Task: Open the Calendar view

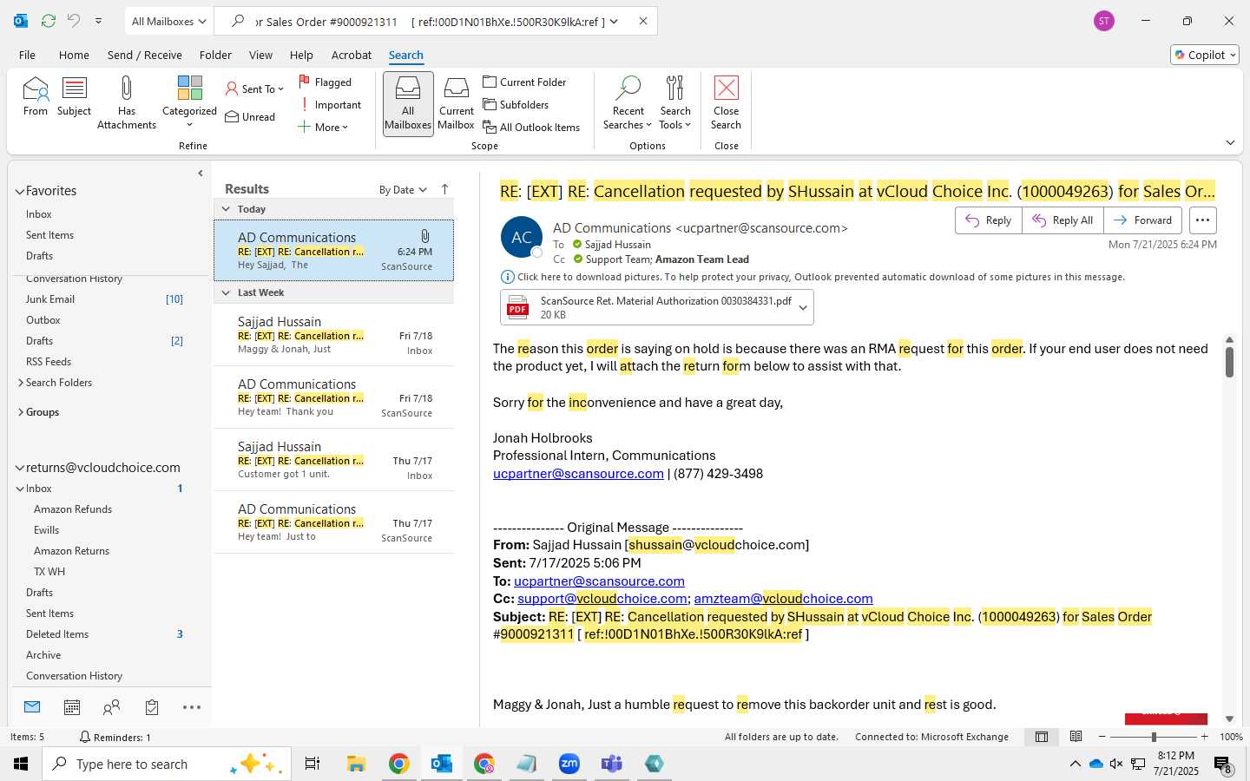Action: coord(72,707)
